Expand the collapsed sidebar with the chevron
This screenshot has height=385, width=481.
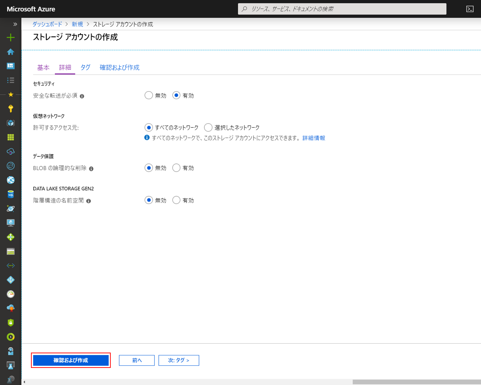coord(14,24)
